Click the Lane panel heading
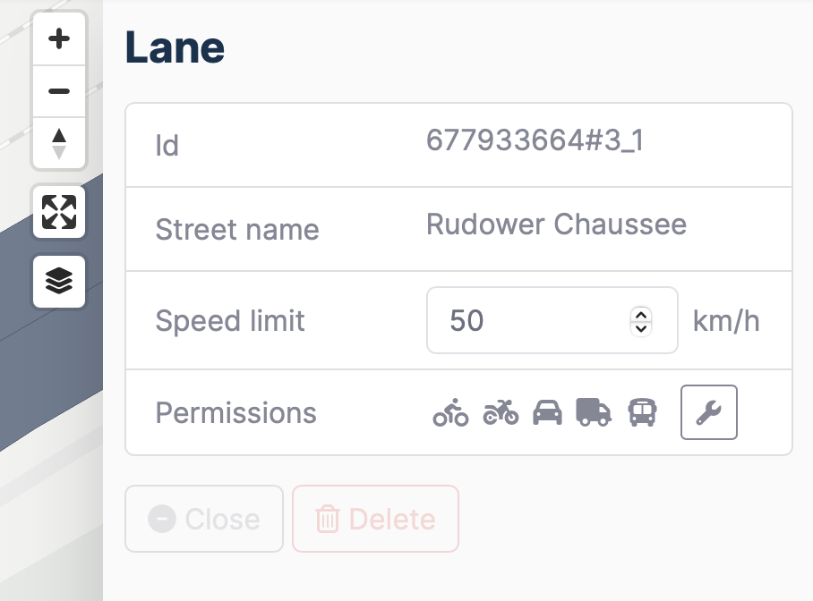The height and width of the screenshot is (601, 813). 175,48
